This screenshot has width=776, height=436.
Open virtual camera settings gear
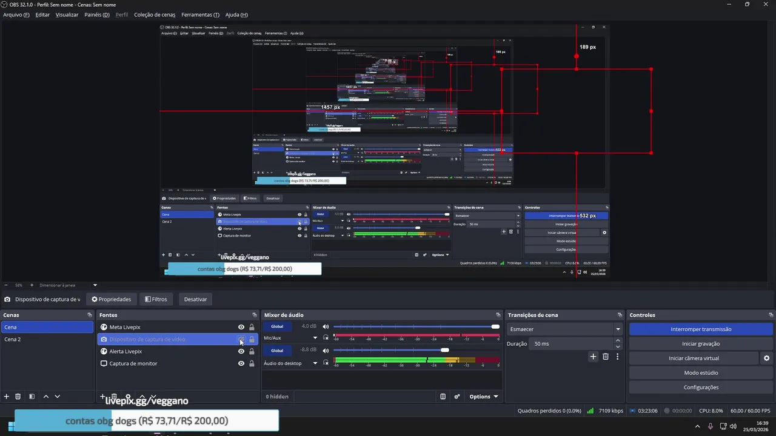pyautogui.click(x=766, y=358)
